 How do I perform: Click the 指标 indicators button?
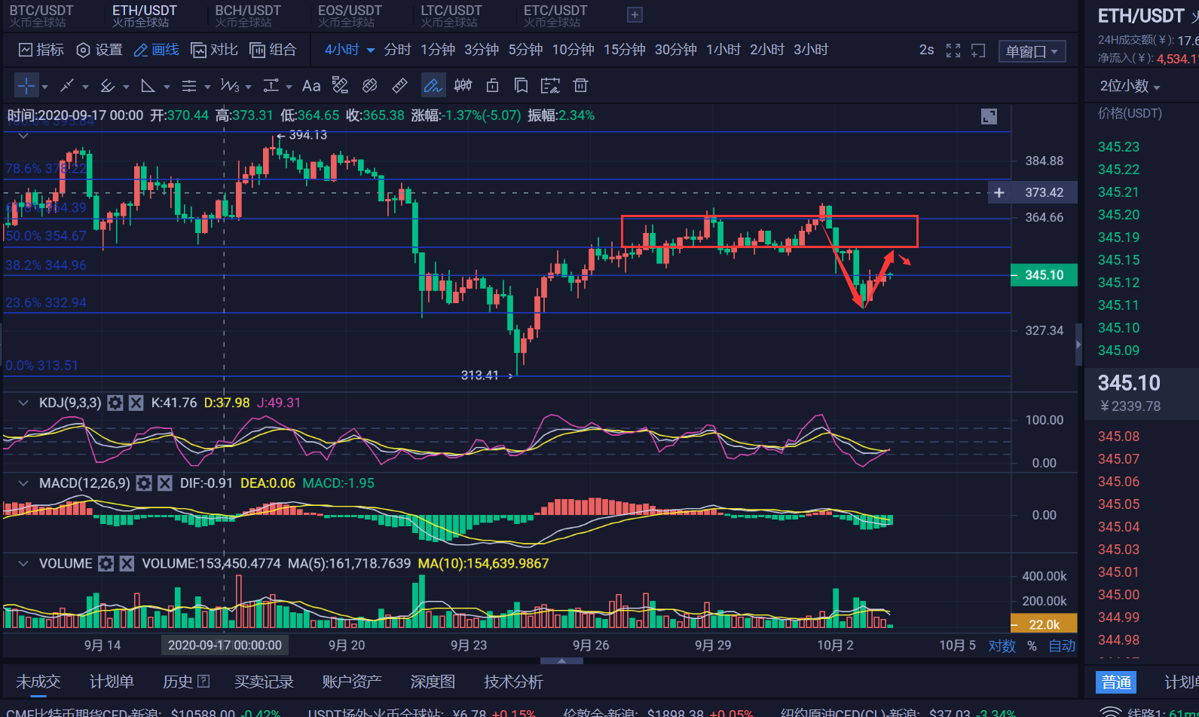tap(41, 50)
